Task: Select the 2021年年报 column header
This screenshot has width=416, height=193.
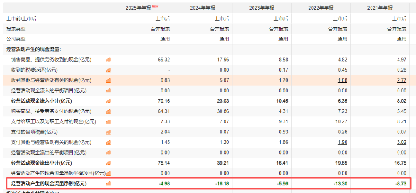Action: tap(380, 8)
